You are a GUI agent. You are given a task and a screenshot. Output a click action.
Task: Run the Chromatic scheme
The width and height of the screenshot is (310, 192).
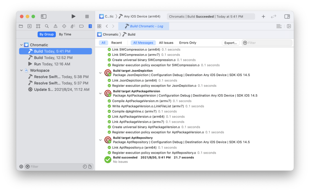click(73, 16)
